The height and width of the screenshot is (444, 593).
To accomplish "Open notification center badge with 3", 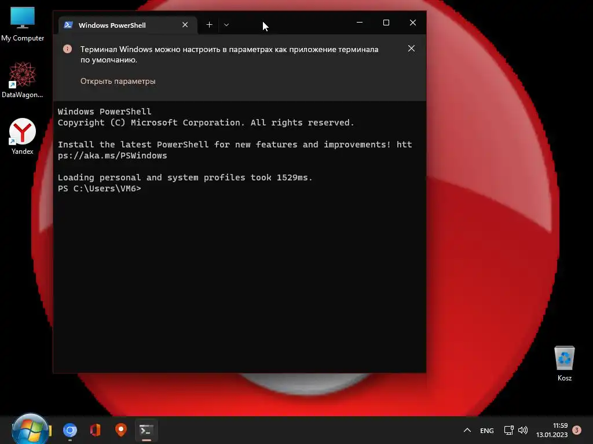I will (x=577, y=430).
